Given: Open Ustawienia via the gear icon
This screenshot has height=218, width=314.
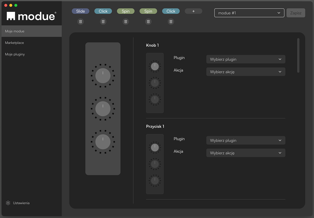Looking at the screenshot, I should point(8,203).
